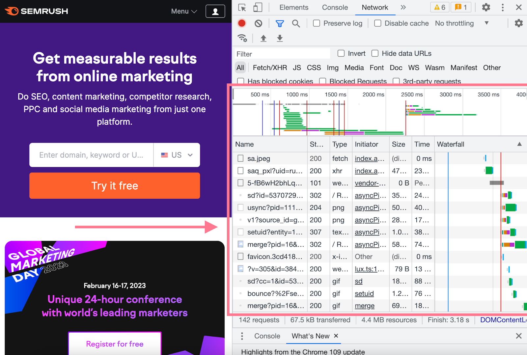The image size is (527, 355).
Task: Click the issues count badge 1
Action: pos(461,7)
